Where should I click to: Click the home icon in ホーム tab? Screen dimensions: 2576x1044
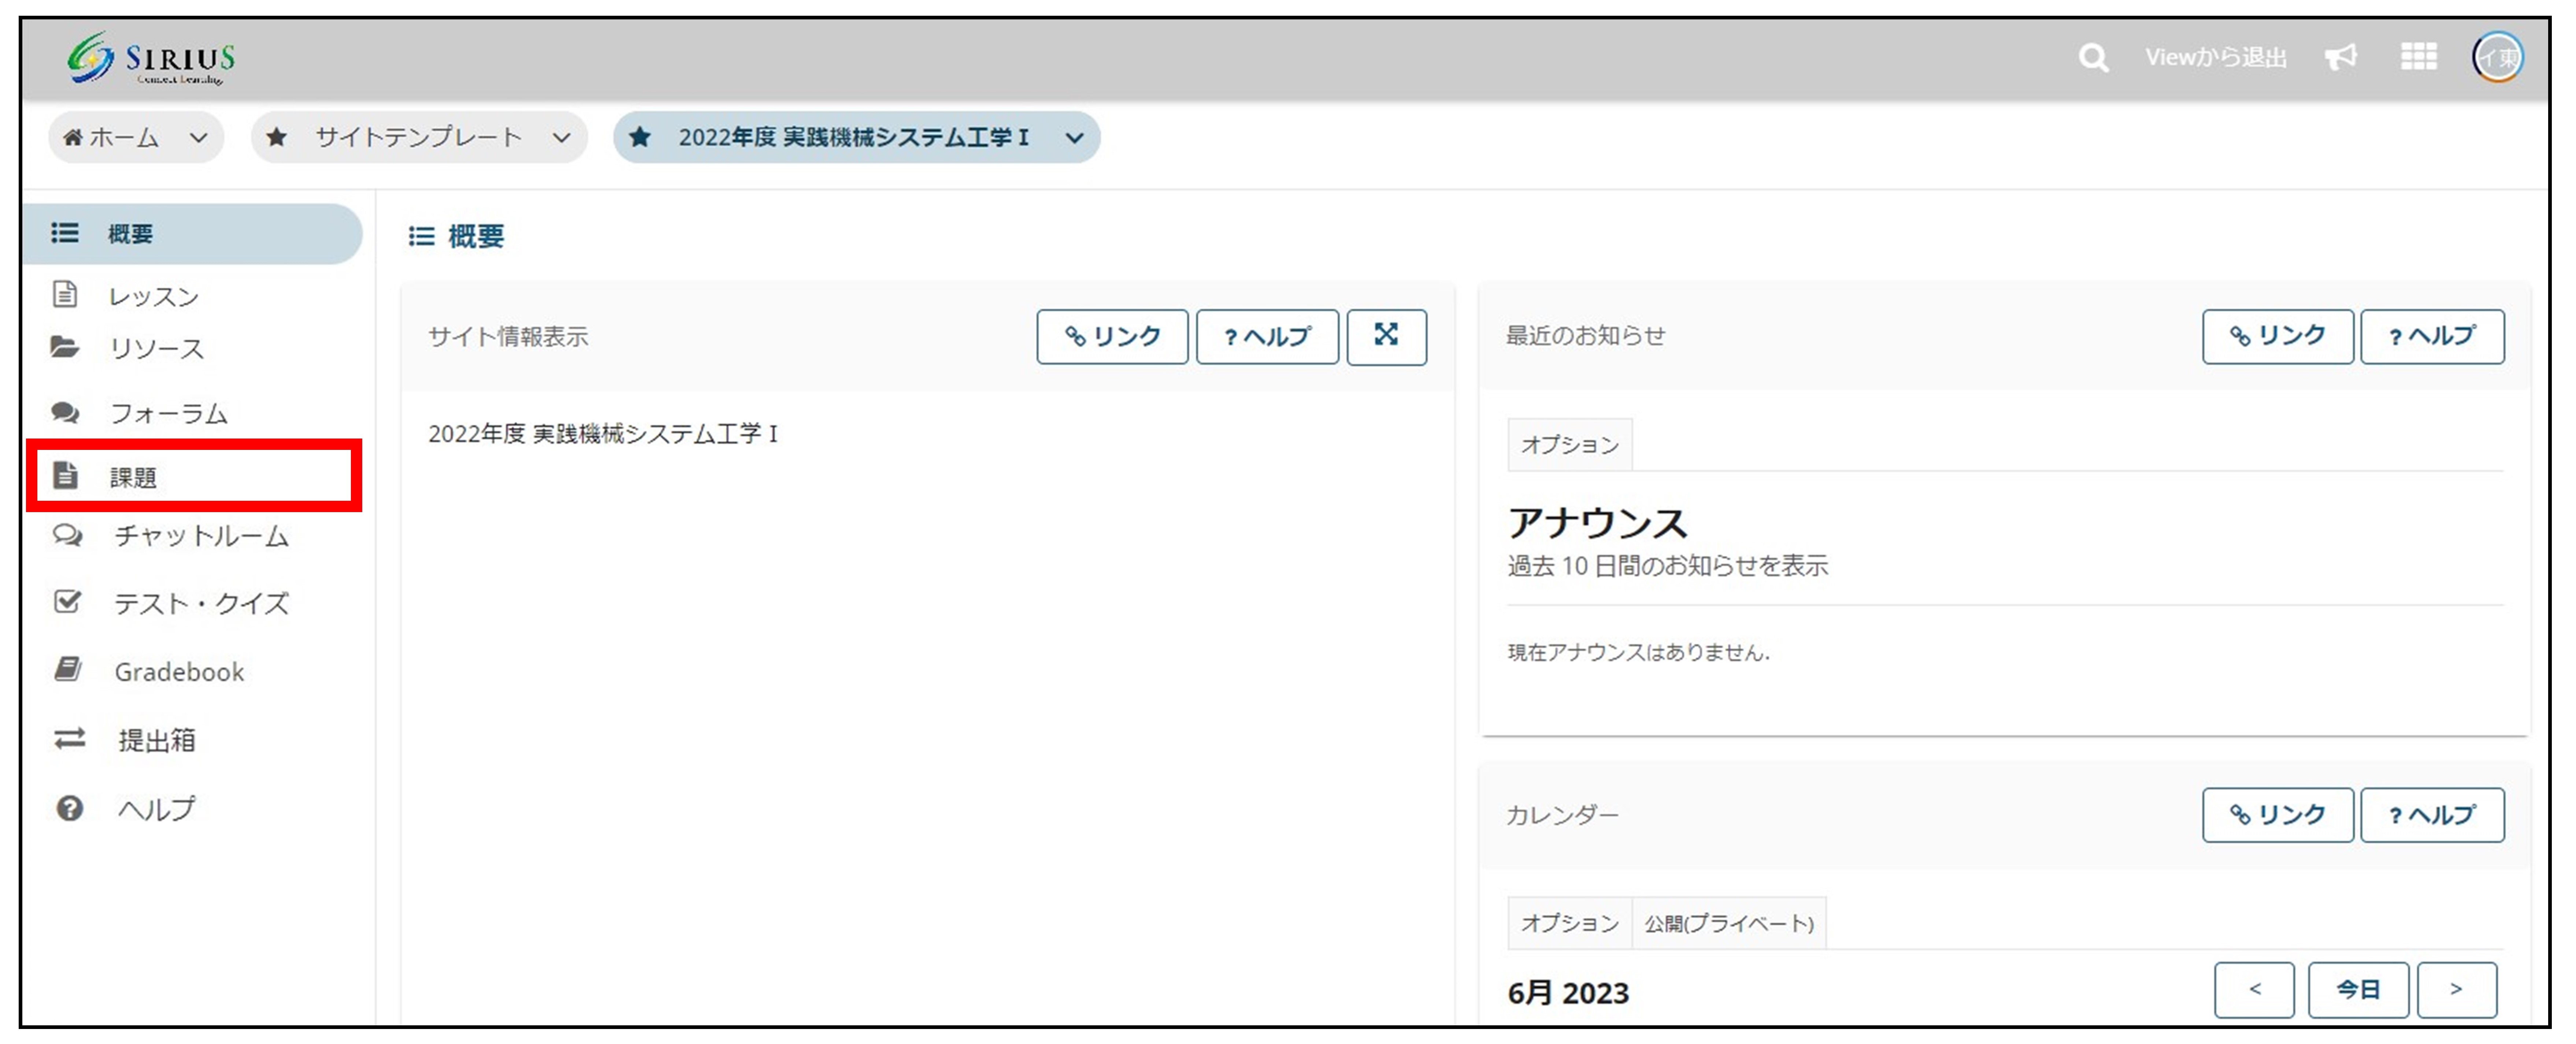tap(72, 138)
